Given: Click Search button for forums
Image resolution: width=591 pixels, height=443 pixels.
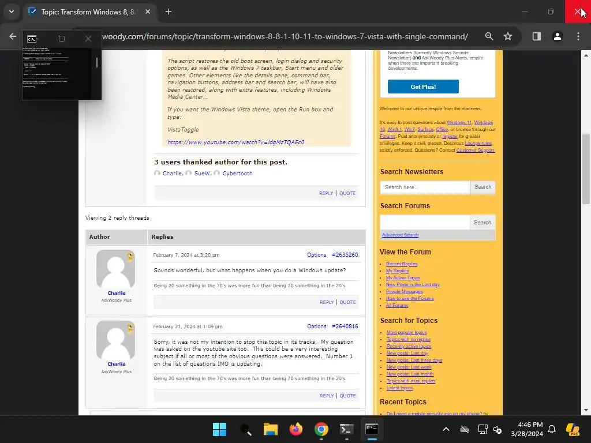Looking at the screenshot, I should point(482,223).
